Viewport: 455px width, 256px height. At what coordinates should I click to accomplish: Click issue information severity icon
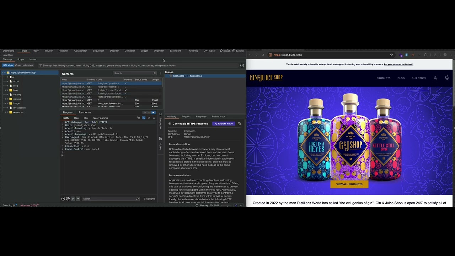(170, 124)
